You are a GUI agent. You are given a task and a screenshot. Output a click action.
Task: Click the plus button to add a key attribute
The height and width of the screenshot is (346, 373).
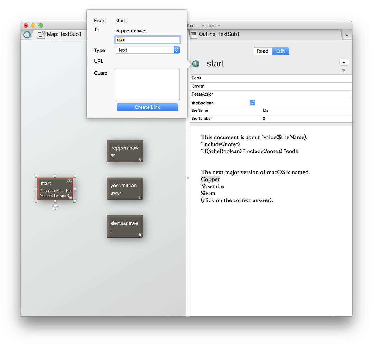pos(344,62)
